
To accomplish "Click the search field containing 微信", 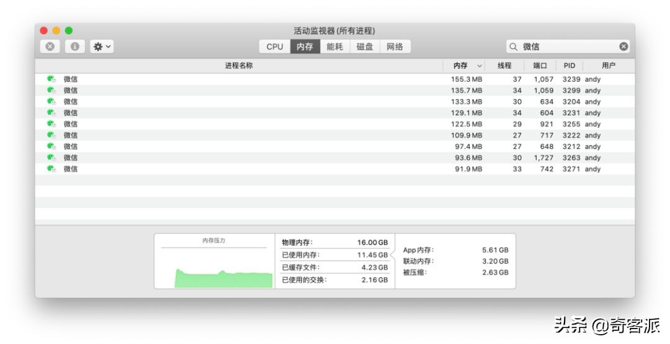I will tap(568, 46).
